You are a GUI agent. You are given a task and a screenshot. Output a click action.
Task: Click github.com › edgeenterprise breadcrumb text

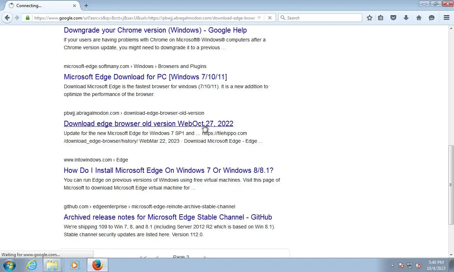click(149, 206)
